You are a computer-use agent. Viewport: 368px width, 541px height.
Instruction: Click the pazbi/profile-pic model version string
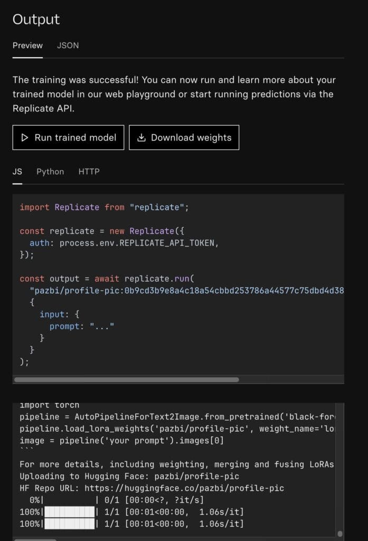[186, 291]
